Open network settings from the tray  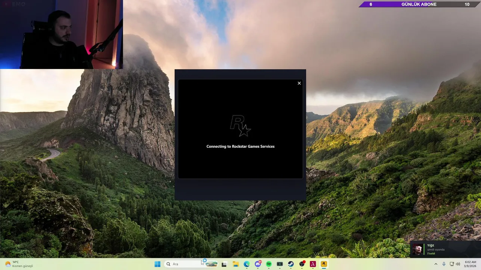[452, 264]
